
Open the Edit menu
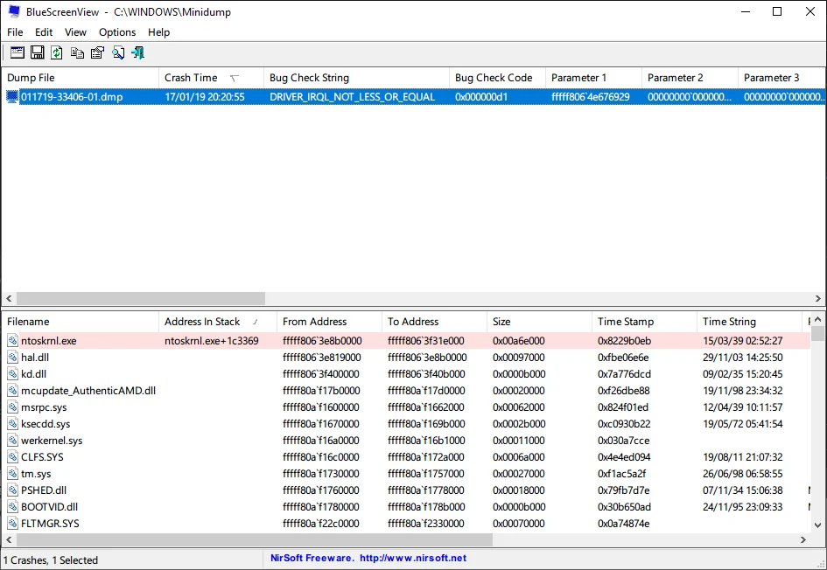[44, 32]
